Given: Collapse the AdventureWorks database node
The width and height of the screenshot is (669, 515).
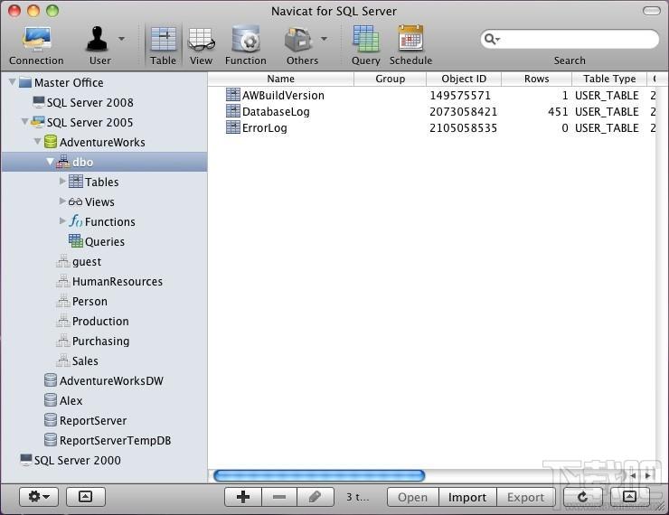Looking at the screenshot, I should [x=38, y=142].
